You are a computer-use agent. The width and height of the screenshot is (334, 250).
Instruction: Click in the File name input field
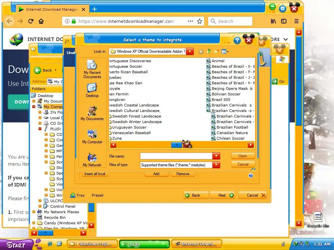(x=176, y=156)
